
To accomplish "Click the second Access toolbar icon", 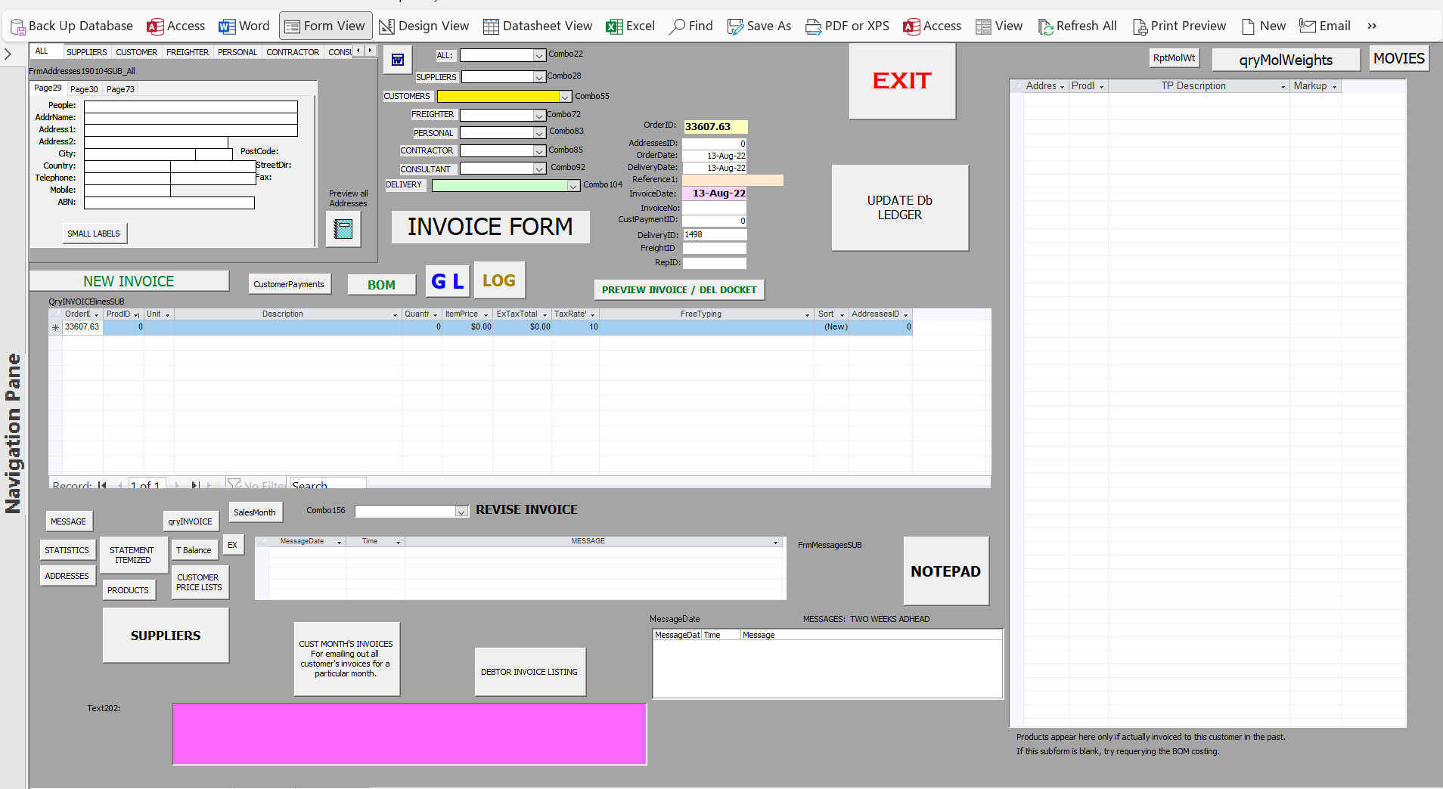I will pos(933,26).
